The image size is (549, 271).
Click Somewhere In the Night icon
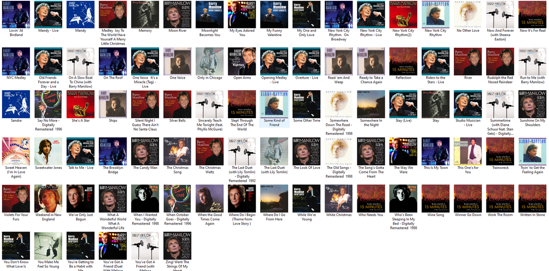[x=371, y=104]
